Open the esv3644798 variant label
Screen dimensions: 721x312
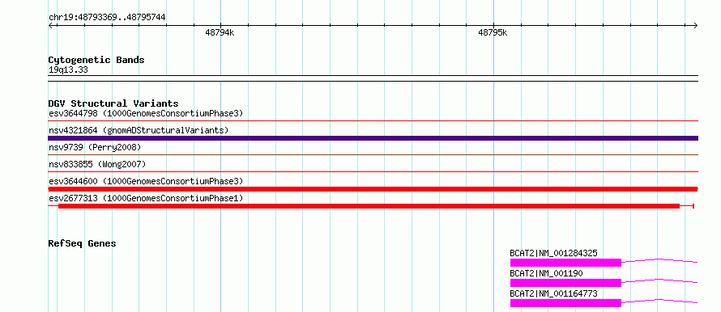tap(146, 113)
